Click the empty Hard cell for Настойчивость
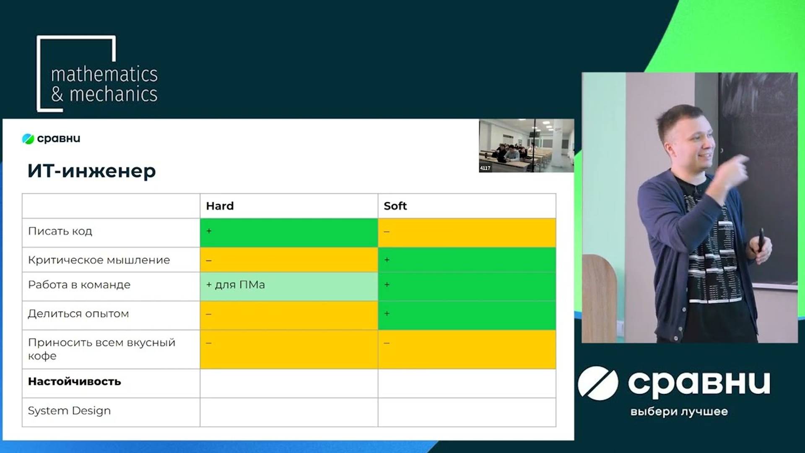805x453 pixels. [x=288, y=383]
